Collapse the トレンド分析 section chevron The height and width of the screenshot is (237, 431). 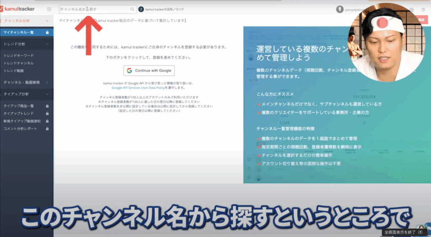(x=47, y=44)
